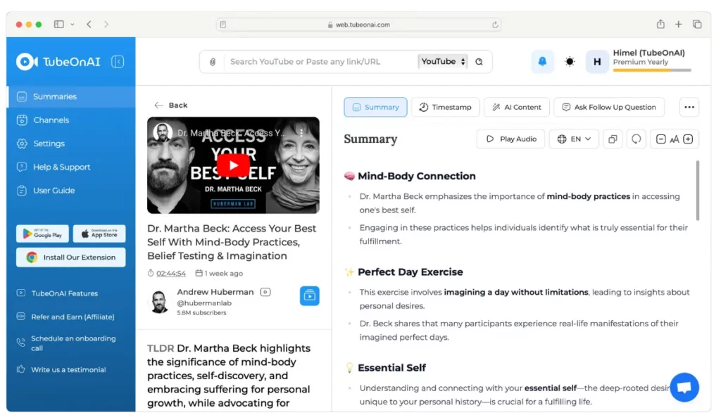The width and height of the screenshot is (721, 420).
Task: Decrease font size with minus icon
Action: pyautogui.click(x=660, y=139)
